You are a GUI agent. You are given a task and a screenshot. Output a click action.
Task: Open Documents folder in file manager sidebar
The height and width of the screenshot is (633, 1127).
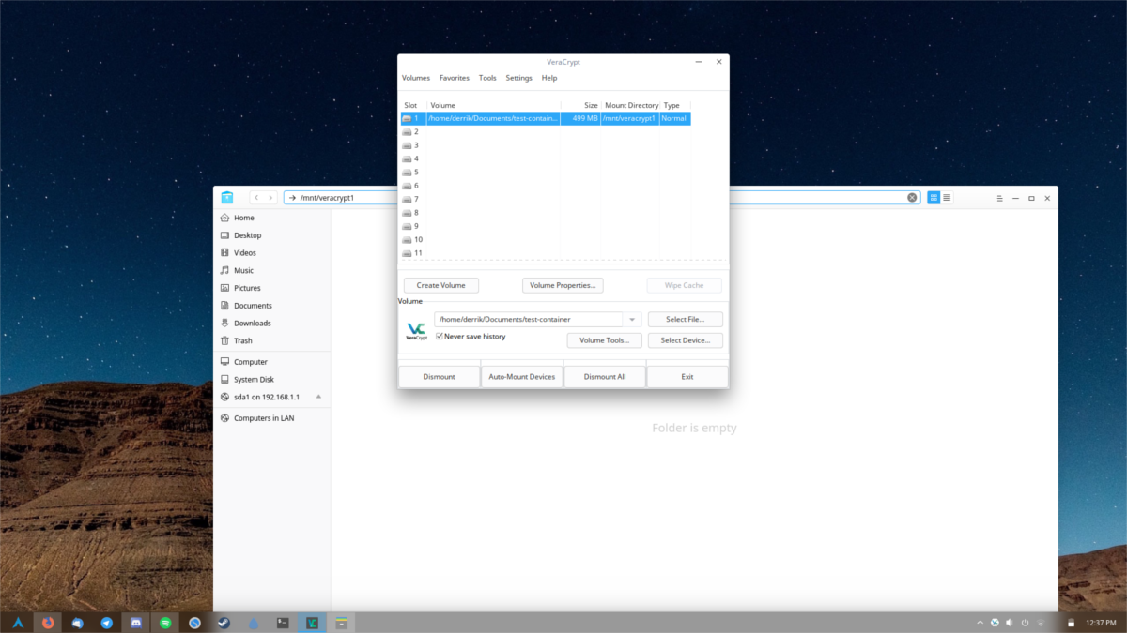coord(253,306)
